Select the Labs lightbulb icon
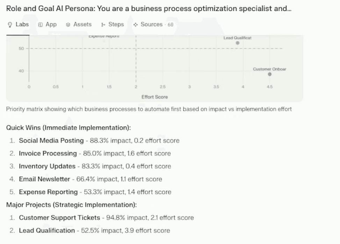 click(9, 25)
